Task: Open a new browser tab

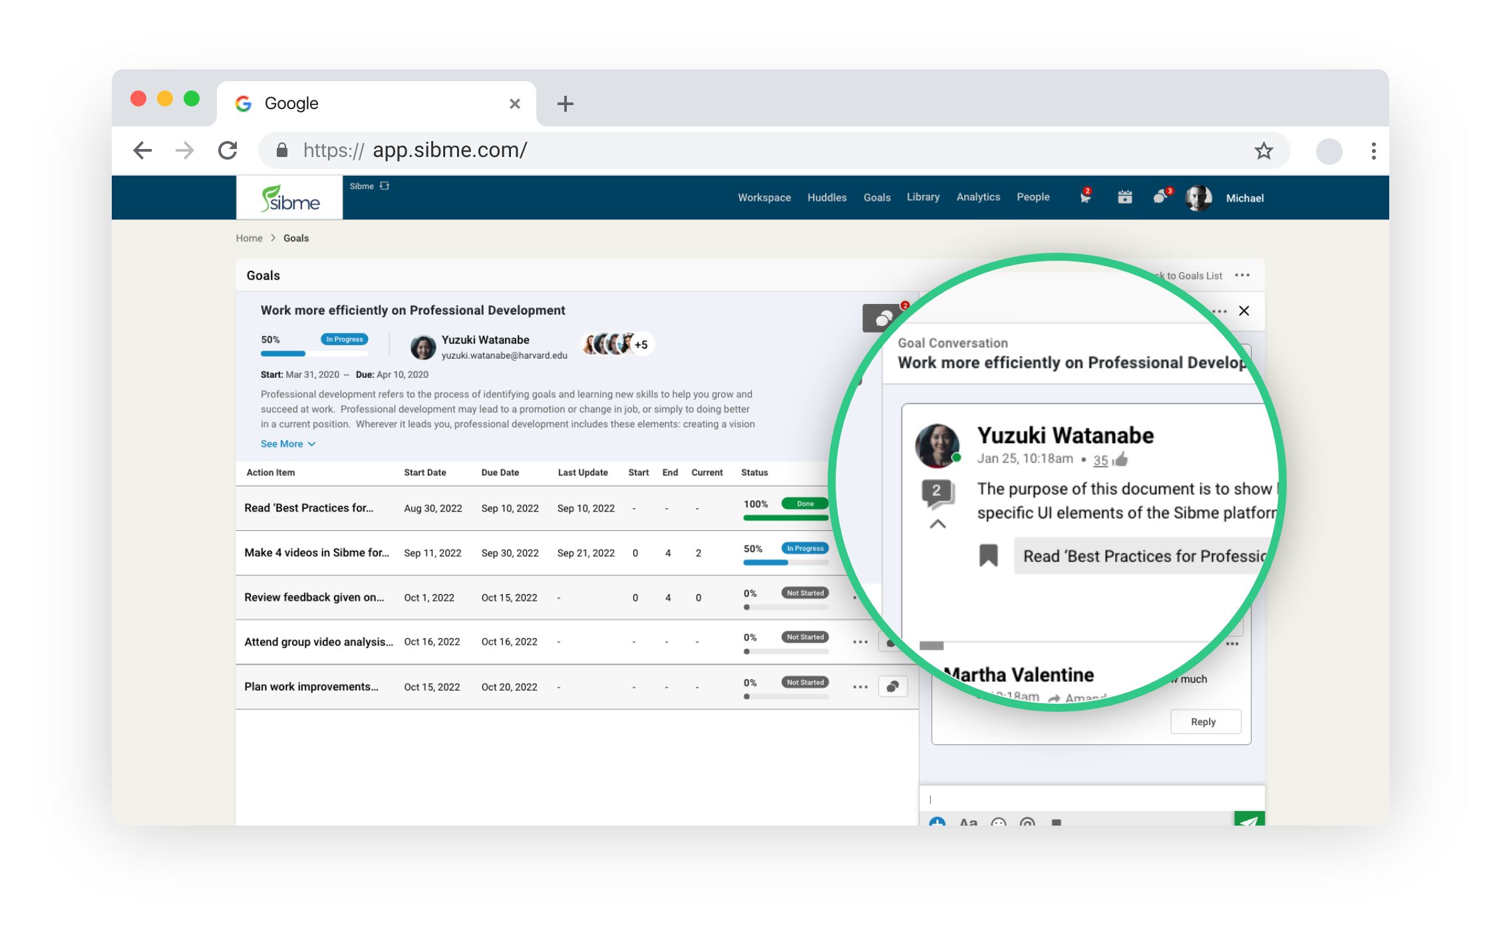Action: [x=566, y=104]
